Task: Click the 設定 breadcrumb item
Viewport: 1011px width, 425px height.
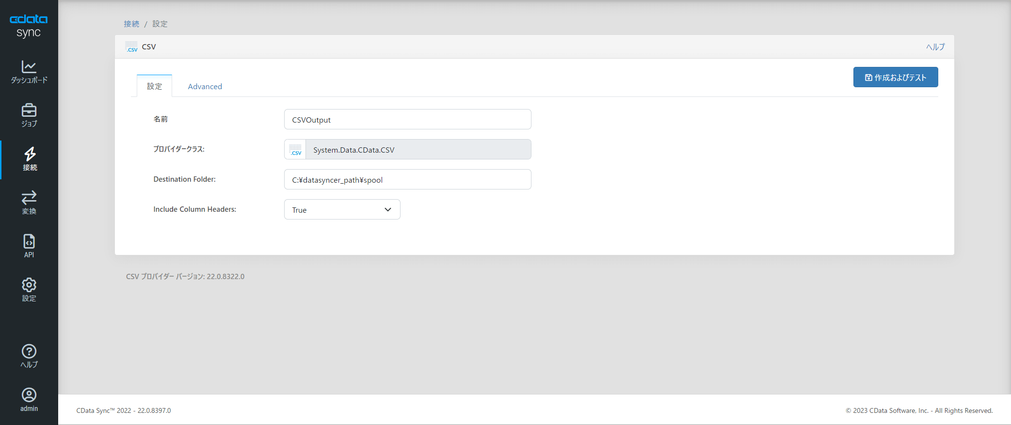Action: click(160, 24)
